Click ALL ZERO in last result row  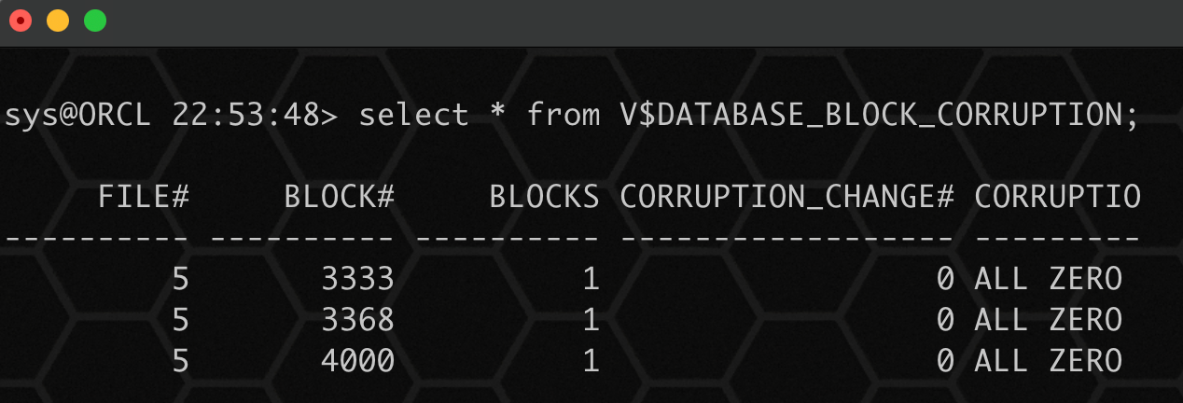1049,361
